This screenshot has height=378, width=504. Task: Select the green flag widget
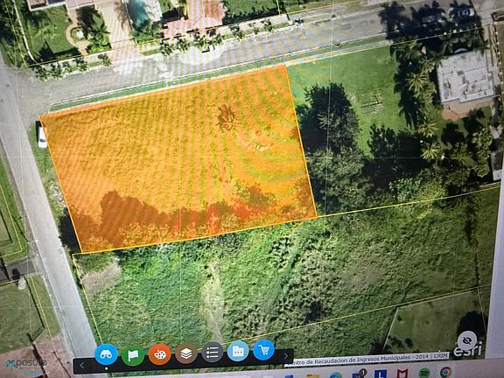[133, 355]
